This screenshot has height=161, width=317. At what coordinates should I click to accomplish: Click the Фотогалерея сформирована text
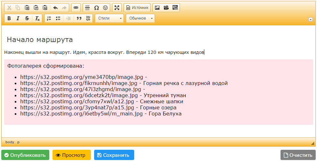[x=46, y=66]
